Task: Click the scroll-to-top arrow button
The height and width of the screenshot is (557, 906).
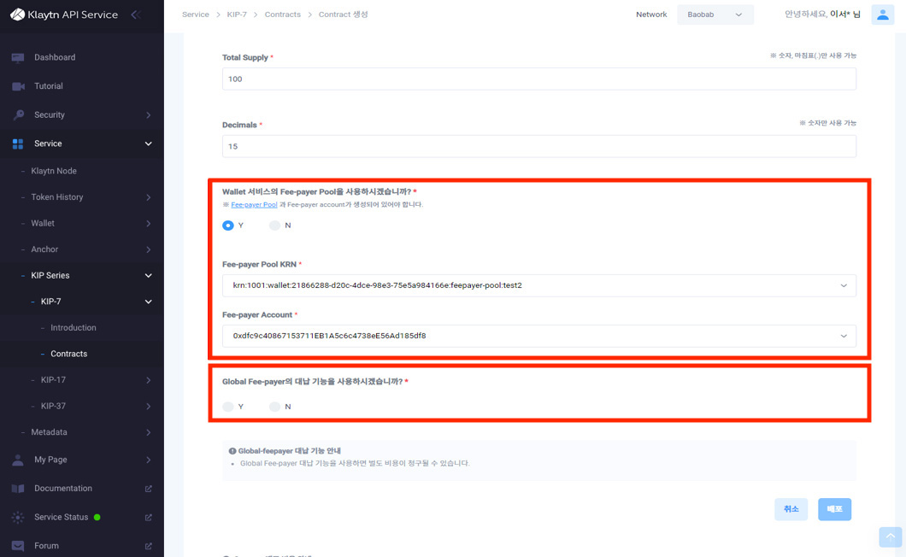Action: point(891,536)
